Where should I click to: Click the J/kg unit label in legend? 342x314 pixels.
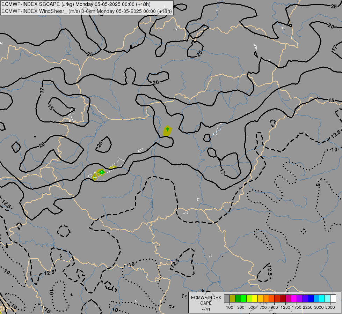pyautogui.click(x=206, y=309)
